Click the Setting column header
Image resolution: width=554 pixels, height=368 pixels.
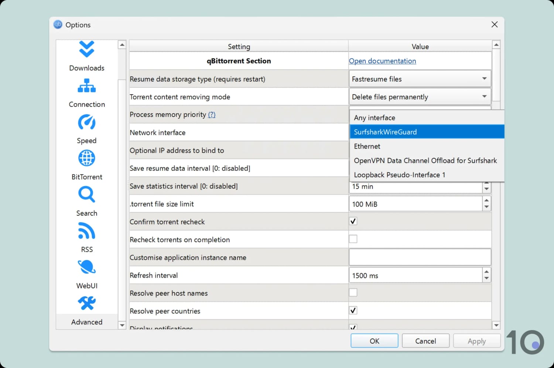[x=239, y=46]
